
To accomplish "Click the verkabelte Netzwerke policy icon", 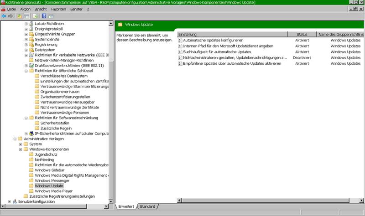I will [x=31, y=55].
